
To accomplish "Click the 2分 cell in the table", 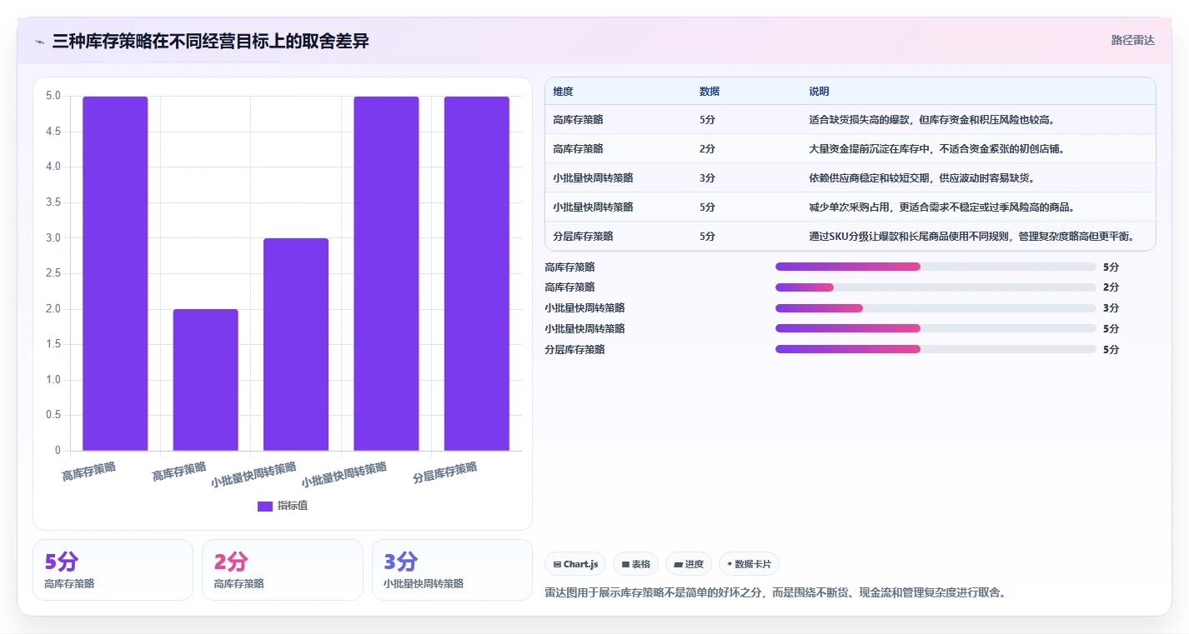I will click(707, 149).
